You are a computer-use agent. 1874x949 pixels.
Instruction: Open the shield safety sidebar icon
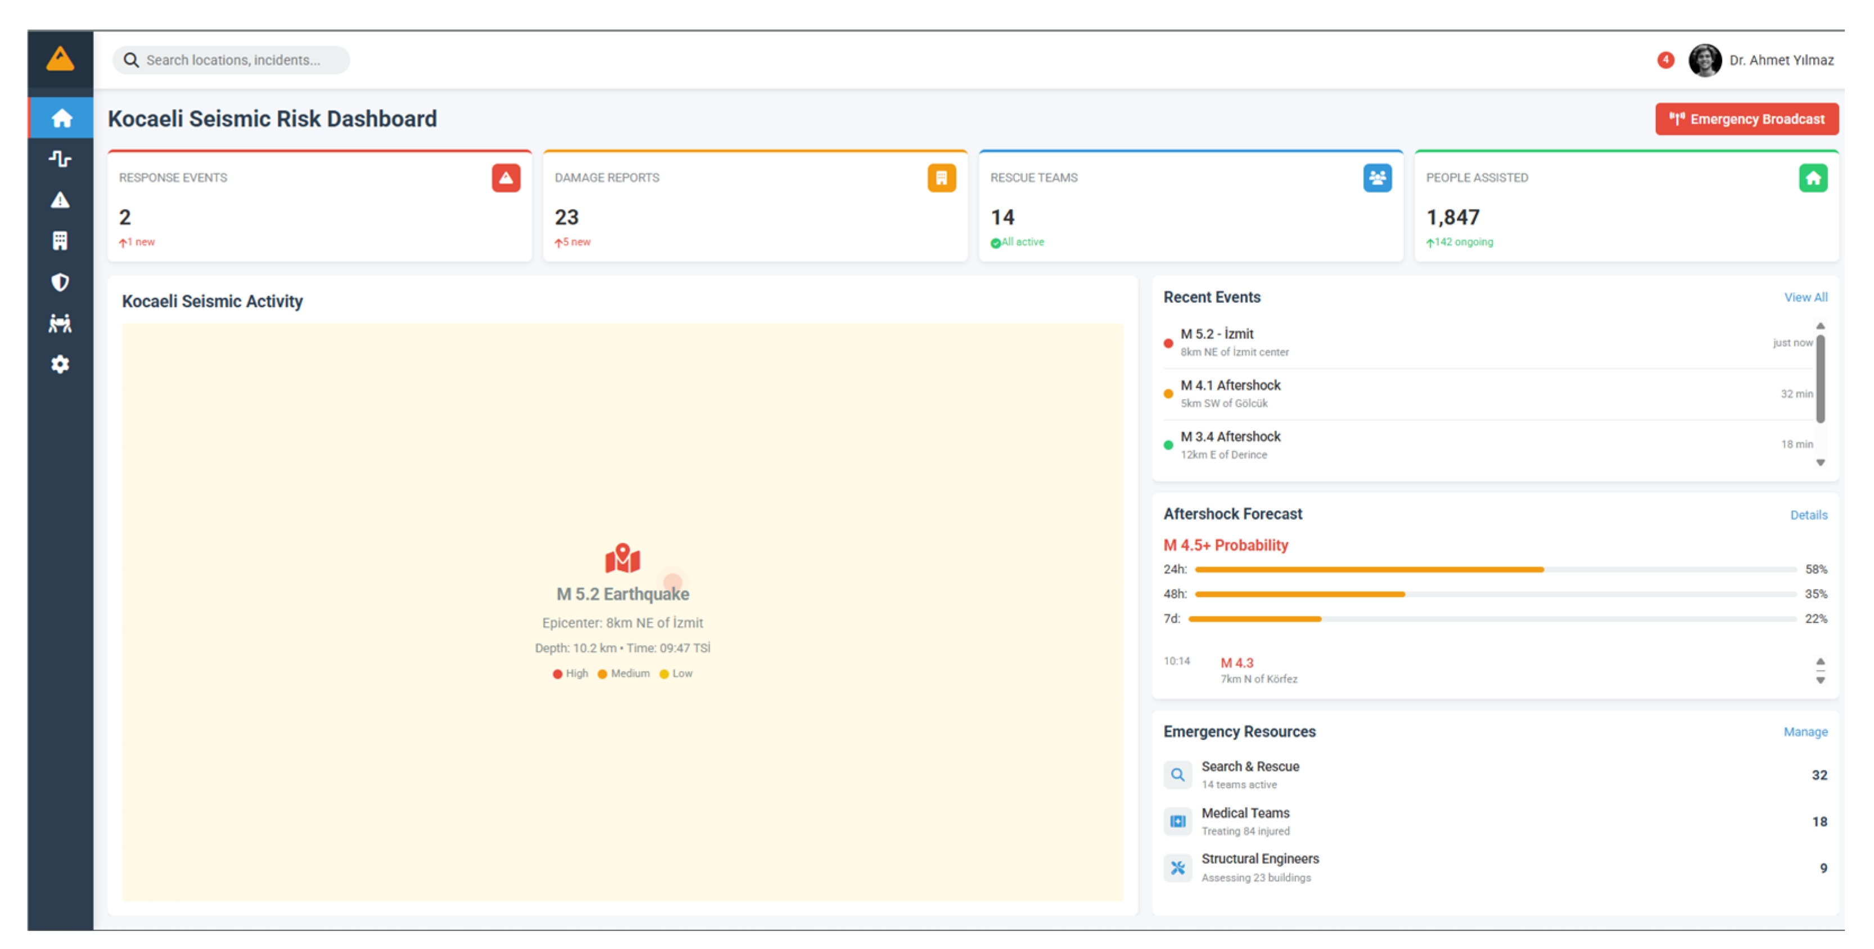tap(60, 282)
